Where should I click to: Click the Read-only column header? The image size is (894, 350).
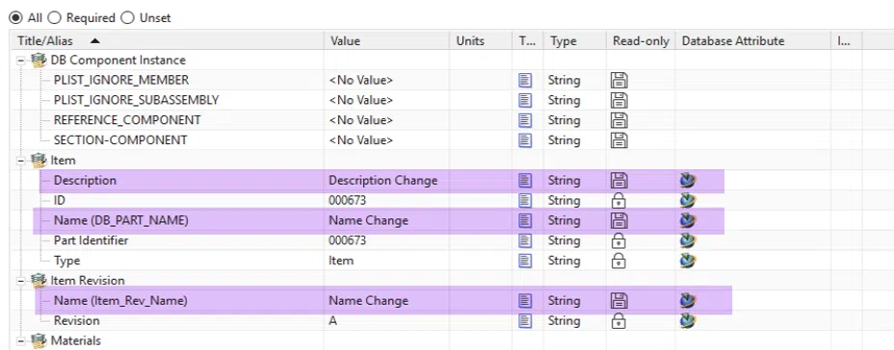point(641,41)
